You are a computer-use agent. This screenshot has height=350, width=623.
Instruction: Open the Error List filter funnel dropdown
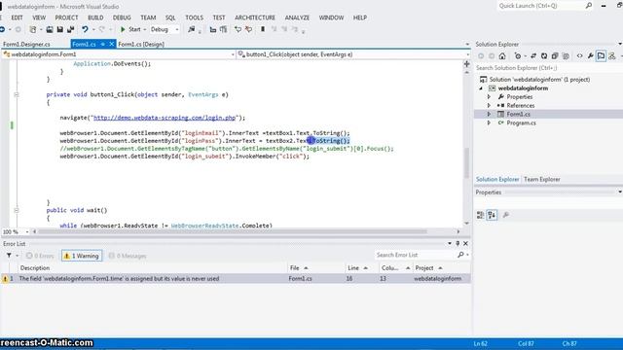click(12, 256)
